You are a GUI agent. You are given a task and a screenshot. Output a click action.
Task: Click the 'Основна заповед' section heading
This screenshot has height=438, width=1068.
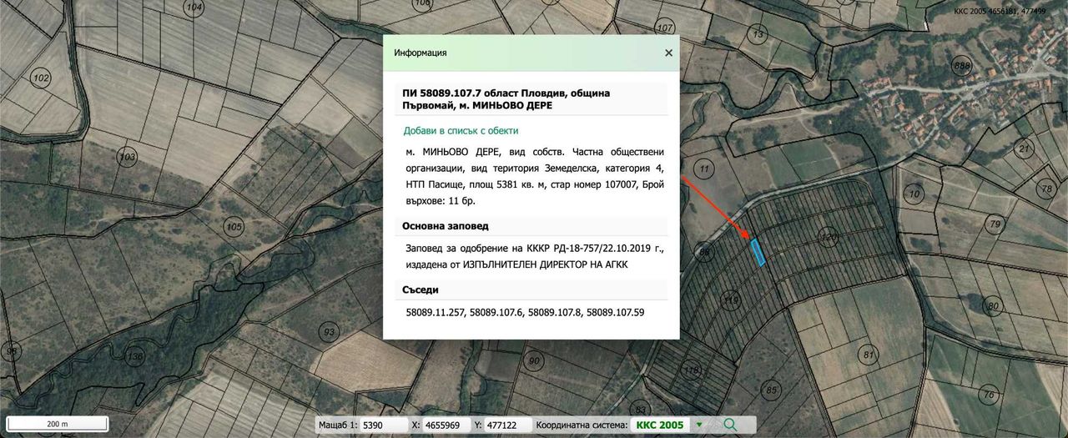[x=446, y=226]
